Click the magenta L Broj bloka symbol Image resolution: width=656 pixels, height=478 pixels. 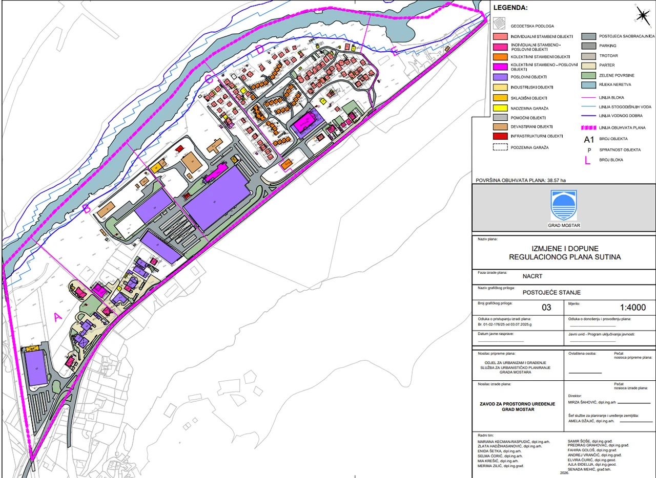(588, 161)
